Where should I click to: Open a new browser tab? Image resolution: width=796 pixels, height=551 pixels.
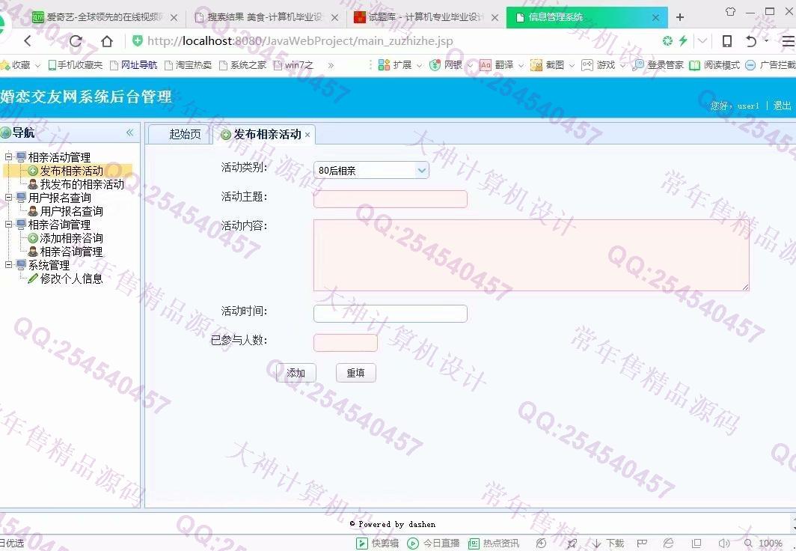[680, 17]
